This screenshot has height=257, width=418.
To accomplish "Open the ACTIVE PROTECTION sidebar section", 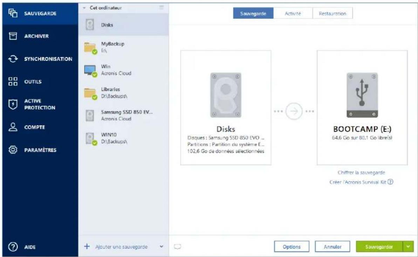I will coord(40,104).
